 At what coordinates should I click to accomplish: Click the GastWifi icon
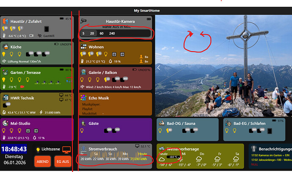click(x=39, y=35)
